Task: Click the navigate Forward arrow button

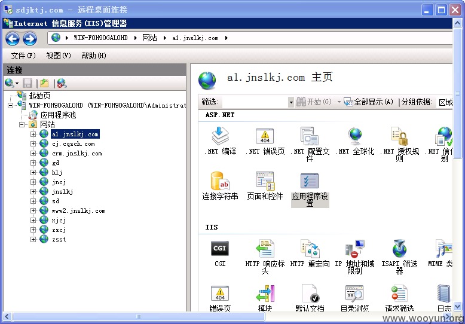Action: 30,39
